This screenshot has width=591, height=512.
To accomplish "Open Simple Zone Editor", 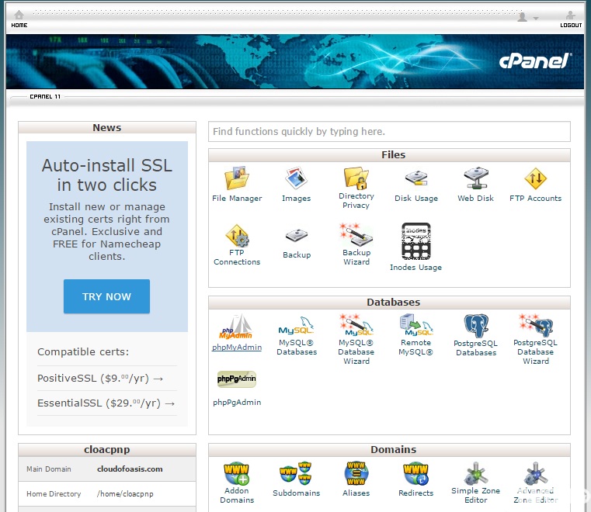I will coord(475,483).
